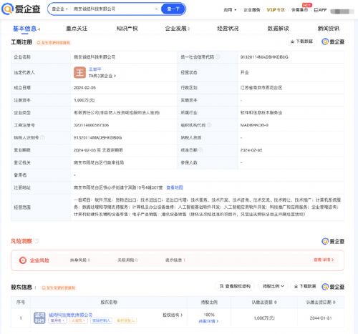This screenshot has height=334, width=358.
Task: Click the red 企业风险 icon
Action: click(x=23, y=260)
